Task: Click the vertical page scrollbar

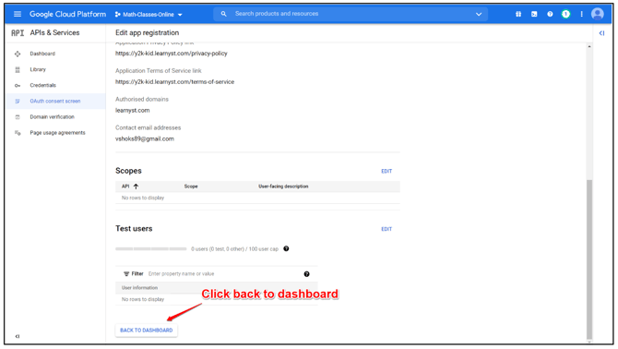Action: pos(589,259)
